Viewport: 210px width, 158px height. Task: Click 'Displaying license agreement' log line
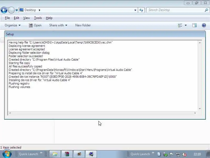(x=27, y=46)
